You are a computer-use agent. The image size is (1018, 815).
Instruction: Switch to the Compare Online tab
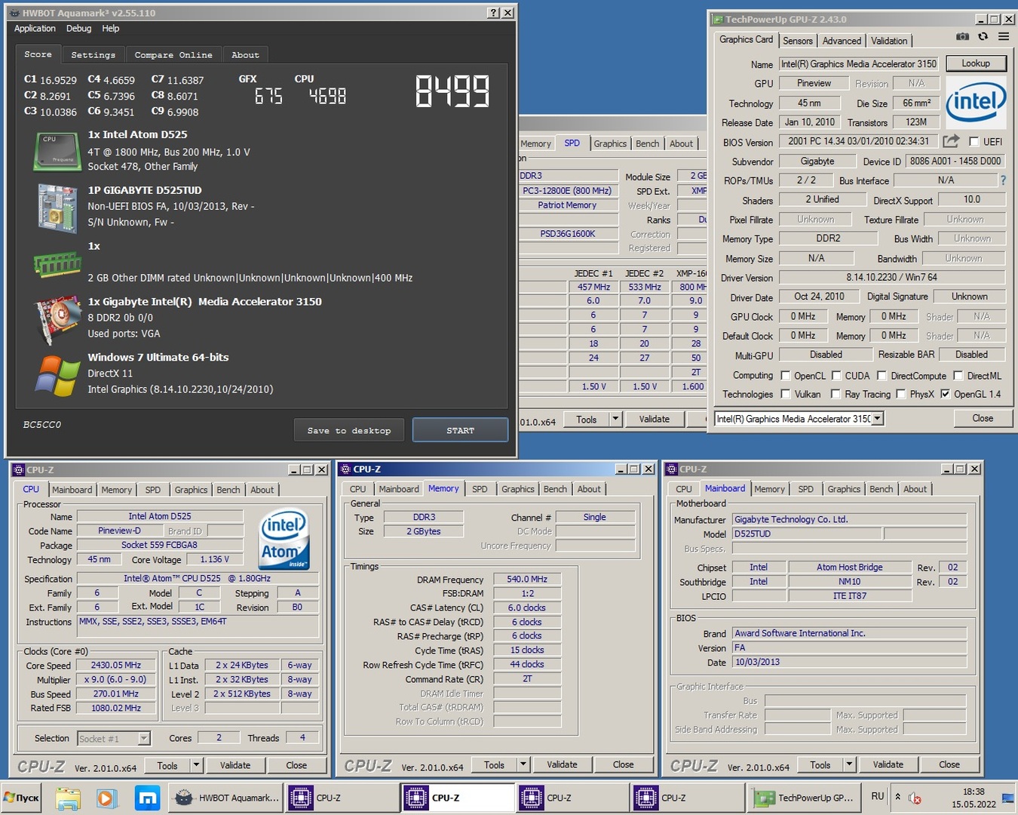coord(173,54)
